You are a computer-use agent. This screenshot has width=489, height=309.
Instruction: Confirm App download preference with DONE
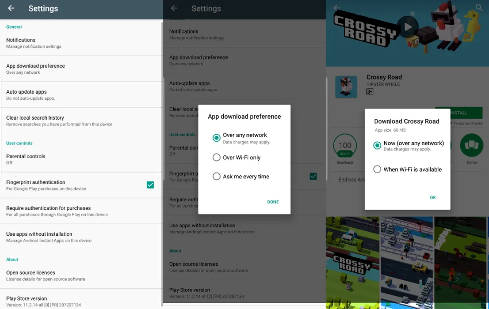coord(273,202)
